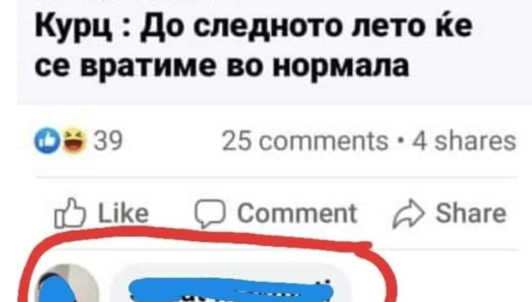Click the Like button text
This screenshot has width=532, height=302.
pyautogui.click(x=123, y=213)
